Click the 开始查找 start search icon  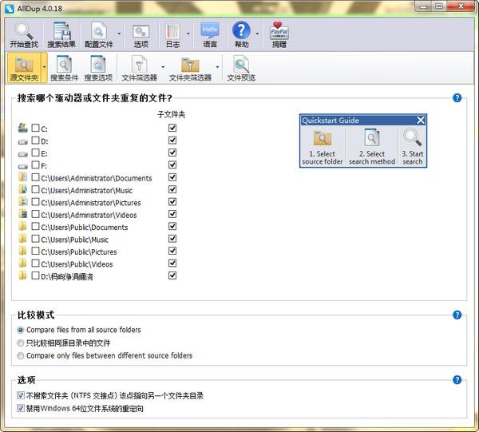point(24,35)
